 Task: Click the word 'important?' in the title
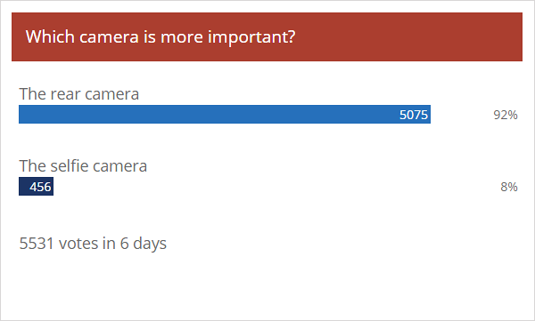251,37
